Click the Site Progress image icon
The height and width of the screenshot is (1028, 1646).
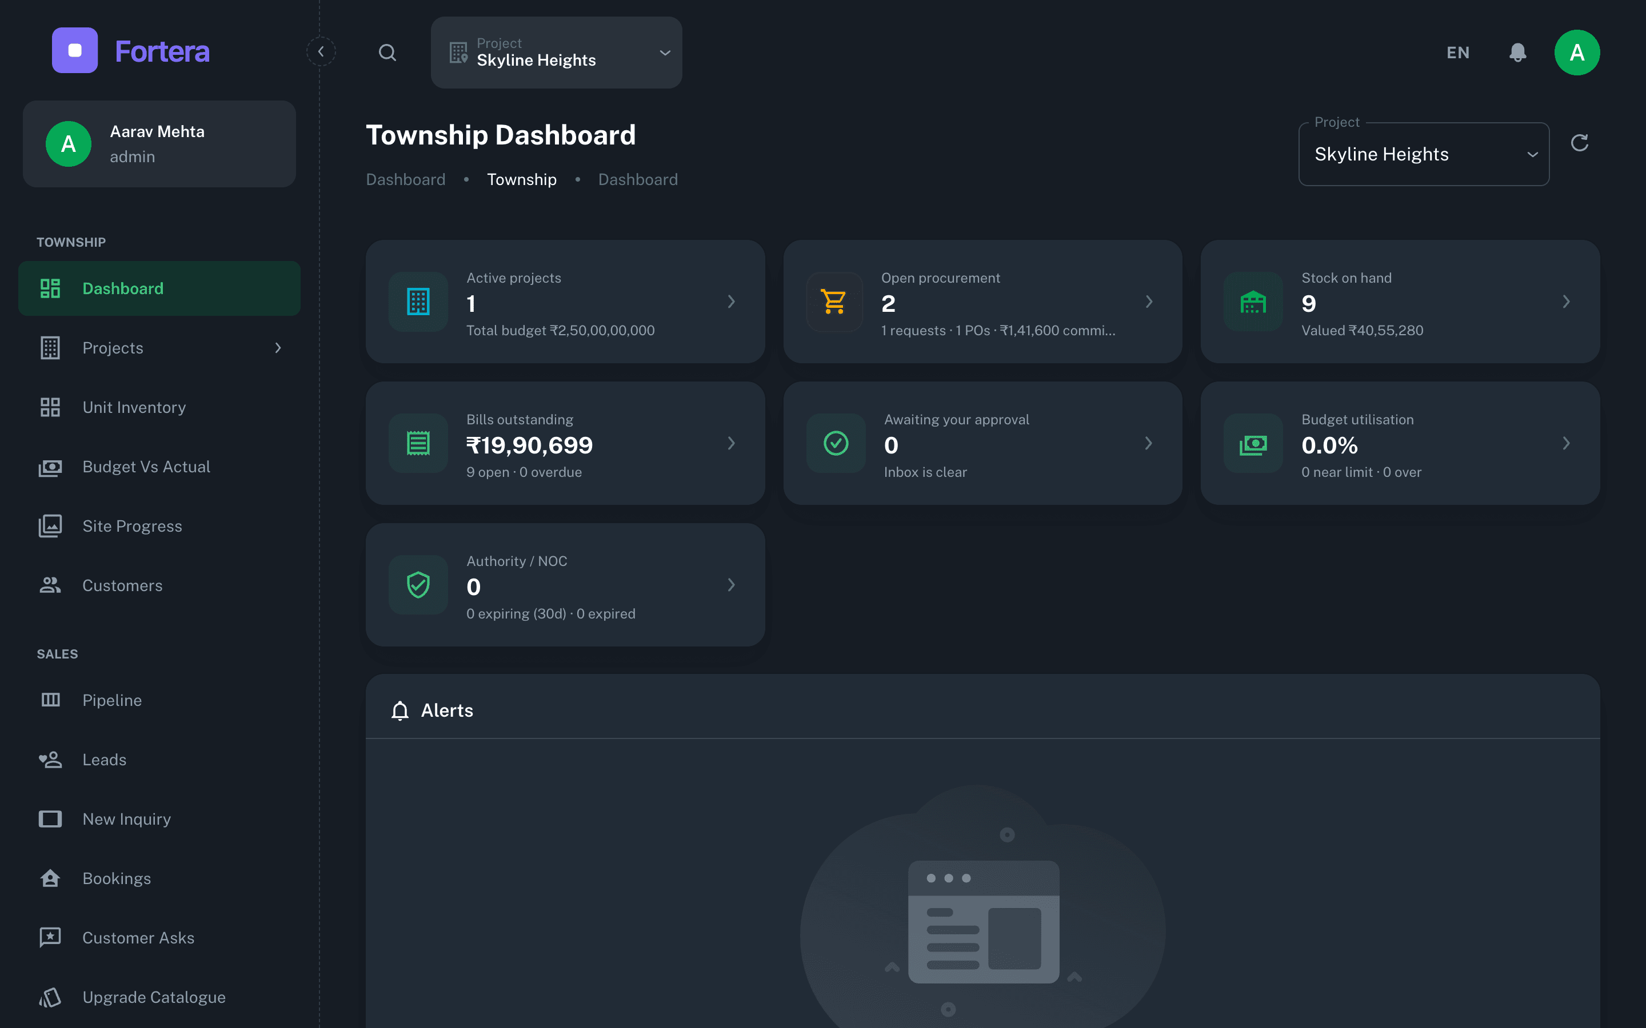pyautogui.click(x=50, y=526)
